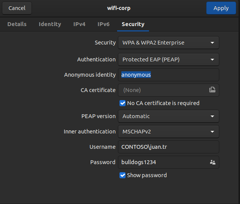Screen dimensions: 240x204
Task: Click the CA certificate (None) chooser
Action: click(163, 90)
